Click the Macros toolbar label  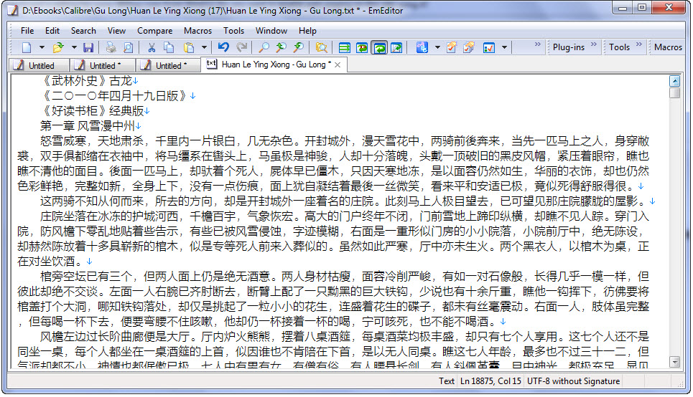pos(668,47)
